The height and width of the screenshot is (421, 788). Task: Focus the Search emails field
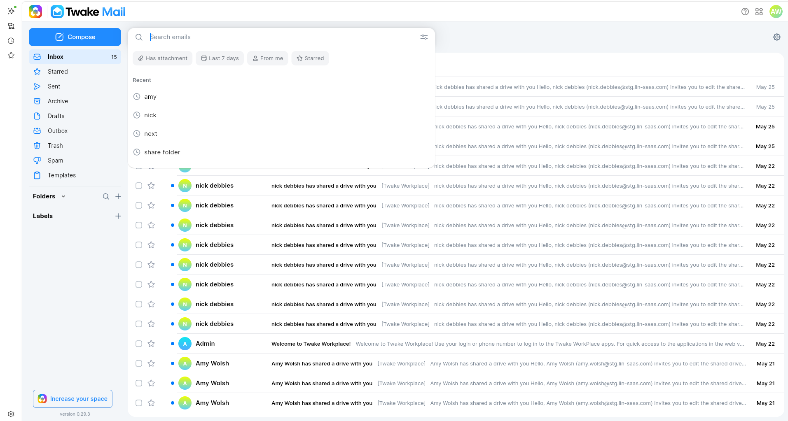pyautogui.click(x=282, y=37)
